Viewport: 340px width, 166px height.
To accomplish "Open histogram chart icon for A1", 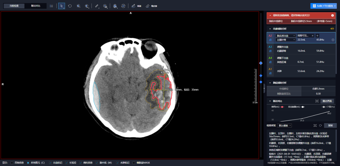I will [x=270, y=73].
